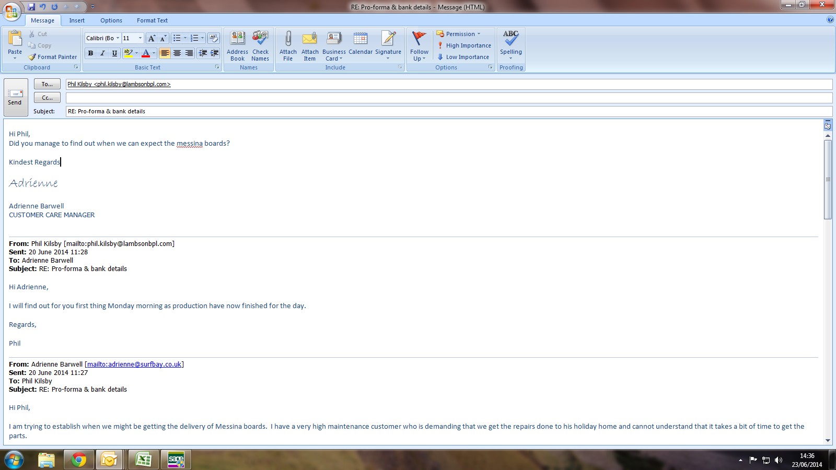Open the Options group dialog launcher
Image resolution: width=836 pixels, height=470 pixels.
pyautogui.click(x=491, y=67)
